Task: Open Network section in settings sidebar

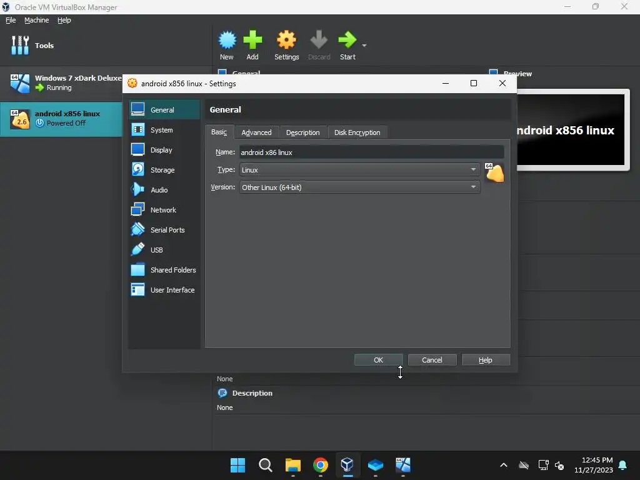Action: [x=164, y=210]
